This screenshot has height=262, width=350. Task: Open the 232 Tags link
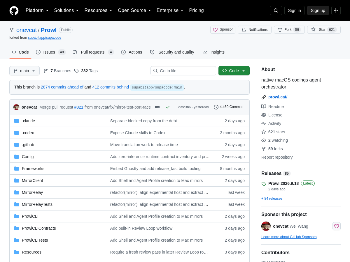point(86,71)
